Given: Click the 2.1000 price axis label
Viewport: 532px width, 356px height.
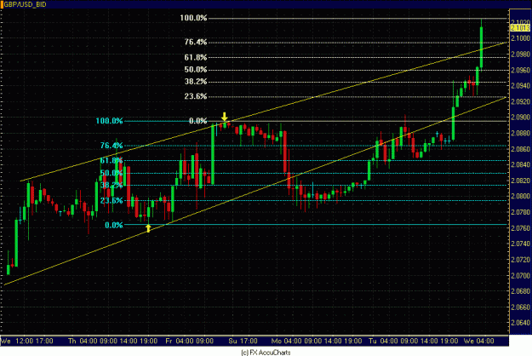Looking at the screenshot, I should point(520,38).
